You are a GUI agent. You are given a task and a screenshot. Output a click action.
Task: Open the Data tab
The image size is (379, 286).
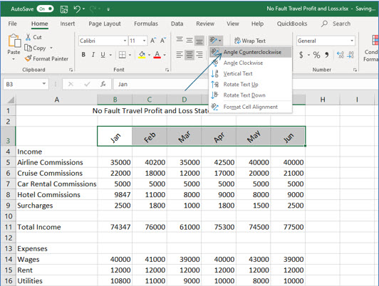[x=177, y=23]
